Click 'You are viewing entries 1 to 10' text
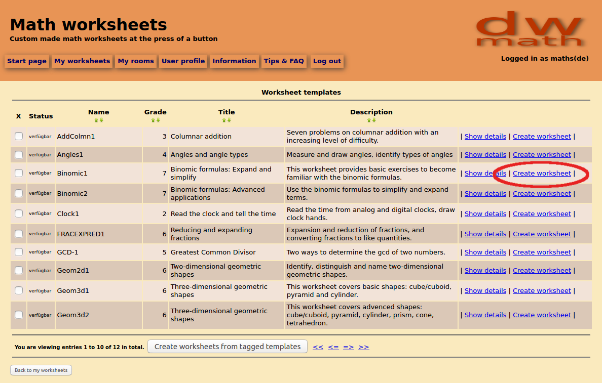 [x=79, y=348]
